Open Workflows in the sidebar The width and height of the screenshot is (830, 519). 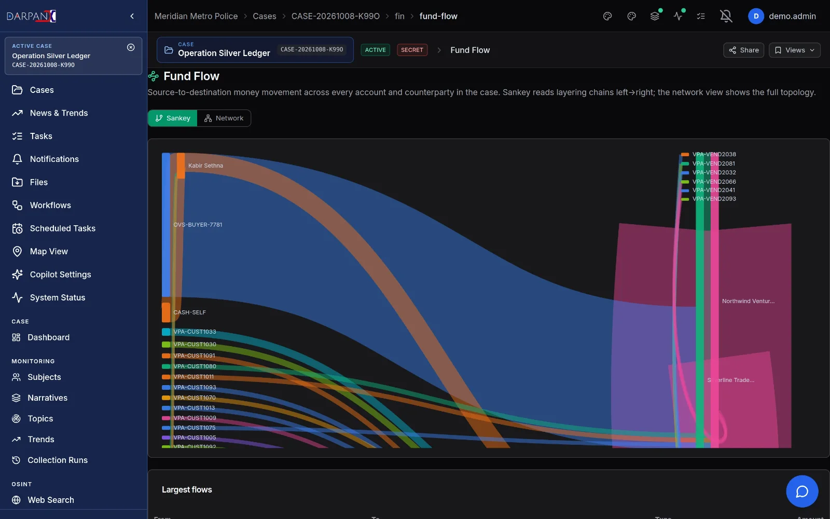coord(74,205)
